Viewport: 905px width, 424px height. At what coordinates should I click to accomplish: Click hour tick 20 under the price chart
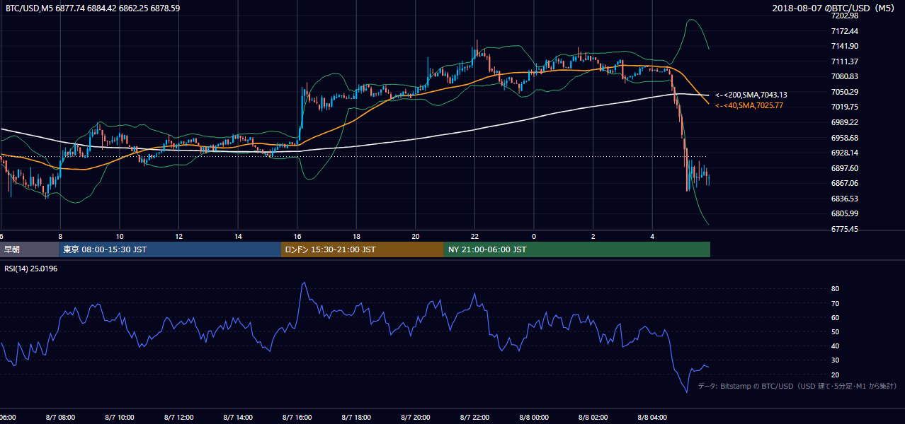[416, 237]
